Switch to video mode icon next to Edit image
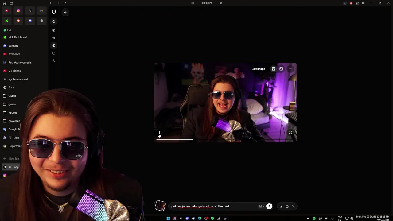This screenshot has height=221, width=393. coord(273,69)
